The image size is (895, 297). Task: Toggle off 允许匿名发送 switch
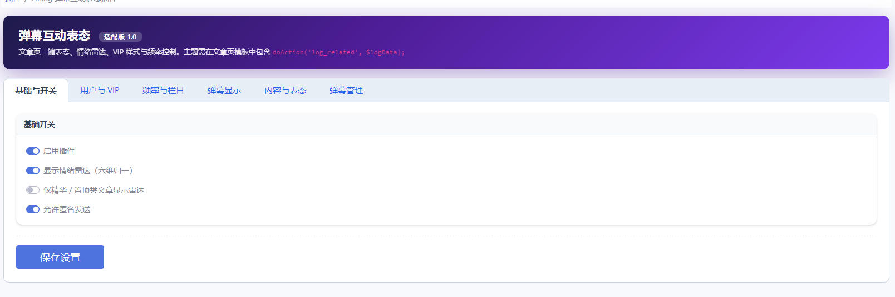coord(33,209)
